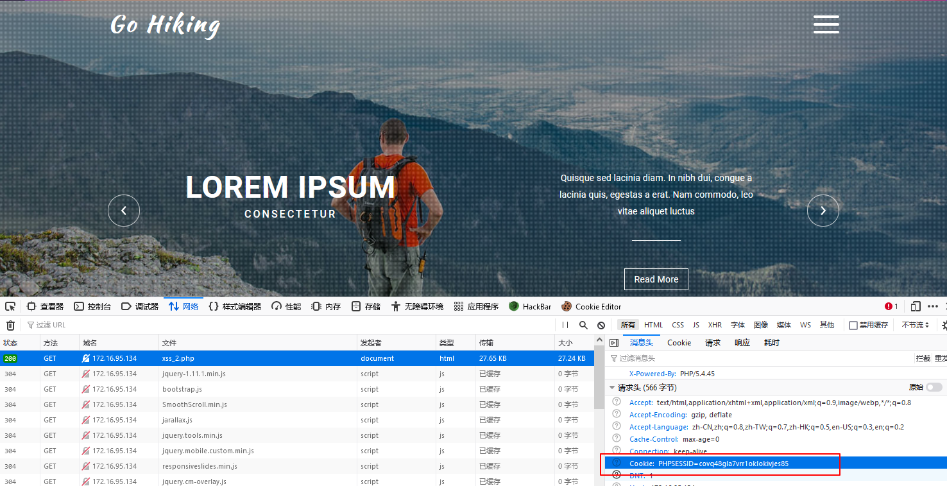This screenshot has width=947, height=486.
Task: Select the 消息头 (Headers) details tab
Action: click(641, 343)
